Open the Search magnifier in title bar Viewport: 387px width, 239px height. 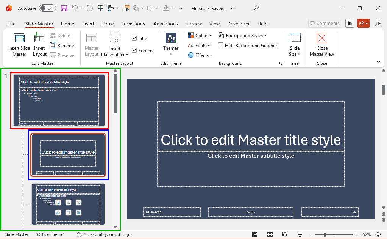click(256, 8)
